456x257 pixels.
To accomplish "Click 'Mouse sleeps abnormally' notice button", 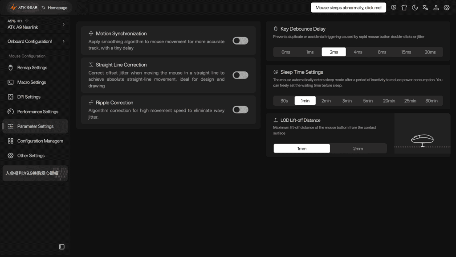I will click(x=348, y=8).
